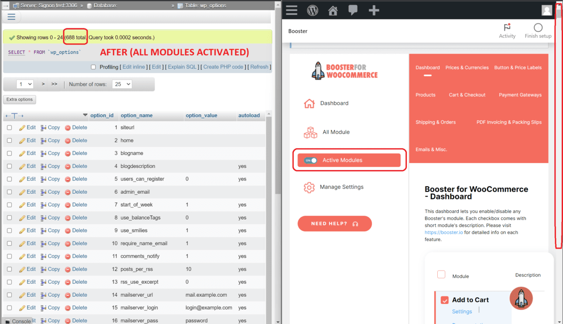Check the row checkbox for use_balanceTags
Image resolution: width=563 pixels, height=324 pixels.
(9, 218)
